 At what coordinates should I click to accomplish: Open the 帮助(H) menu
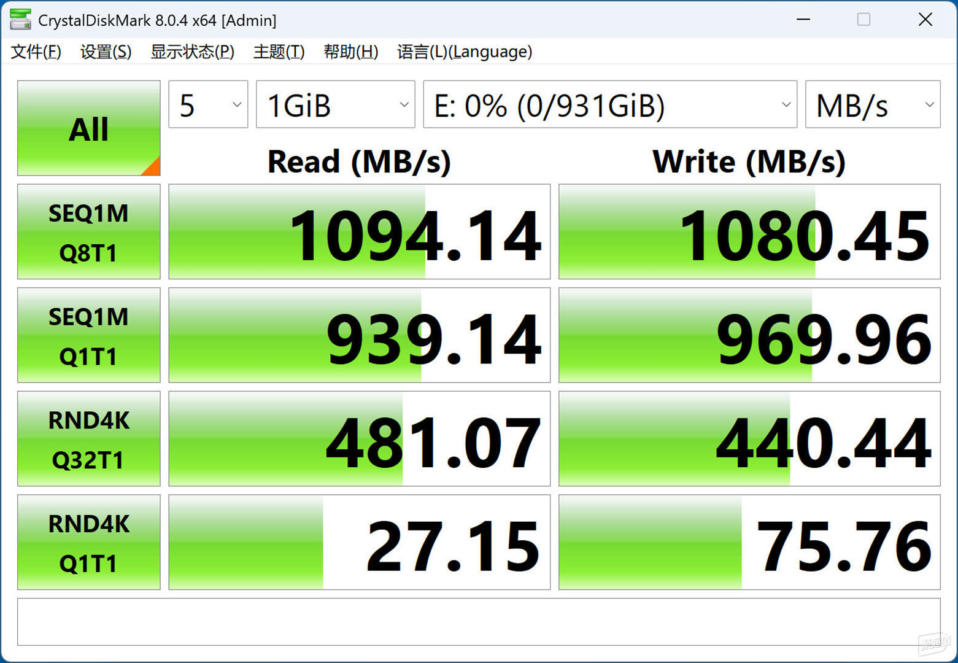tap(350, 52)
